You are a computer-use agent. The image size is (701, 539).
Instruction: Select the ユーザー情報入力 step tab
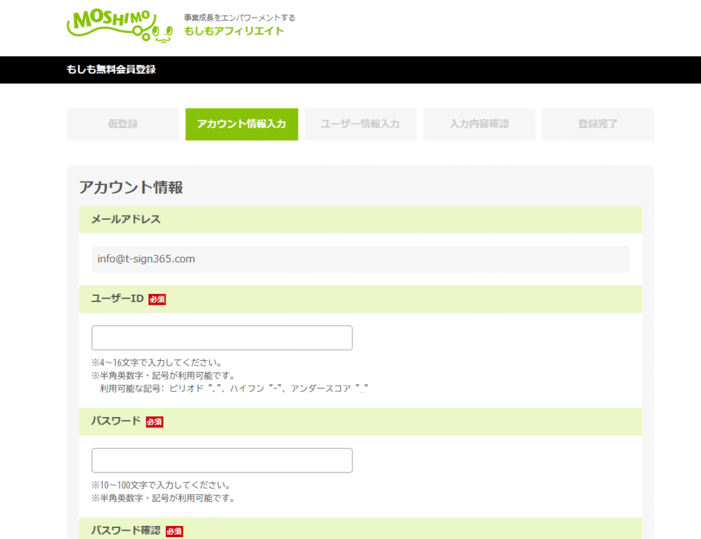(360, 124)
